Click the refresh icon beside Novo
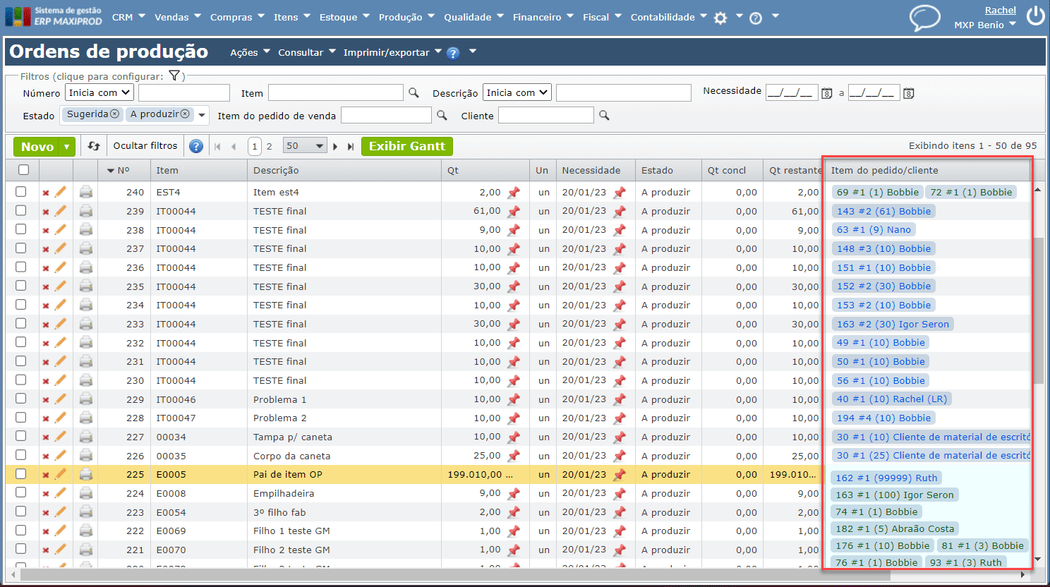This screenshot has width=1050, height=587. point(94,146)
